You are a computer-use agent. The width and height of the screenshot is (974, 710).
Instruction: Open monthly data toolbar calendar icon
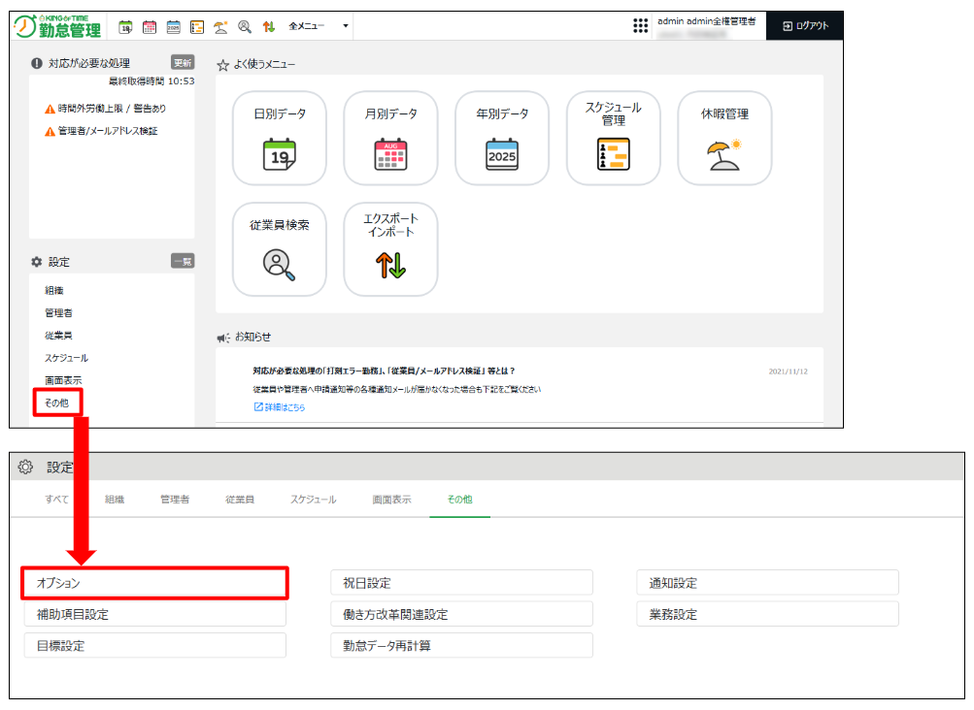150,27
